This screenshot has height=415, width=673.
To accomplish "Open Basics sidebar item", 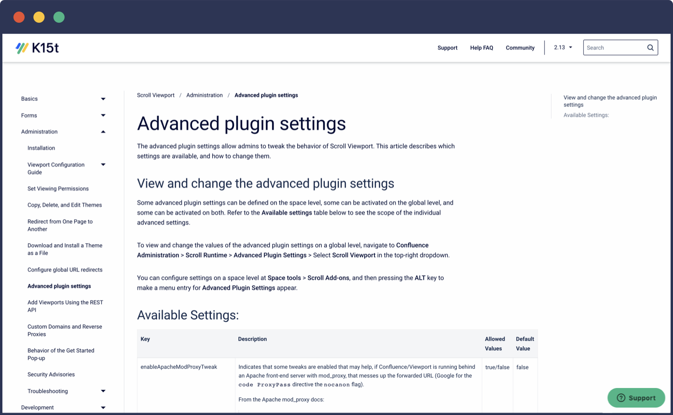I will (x=29, y=99).
